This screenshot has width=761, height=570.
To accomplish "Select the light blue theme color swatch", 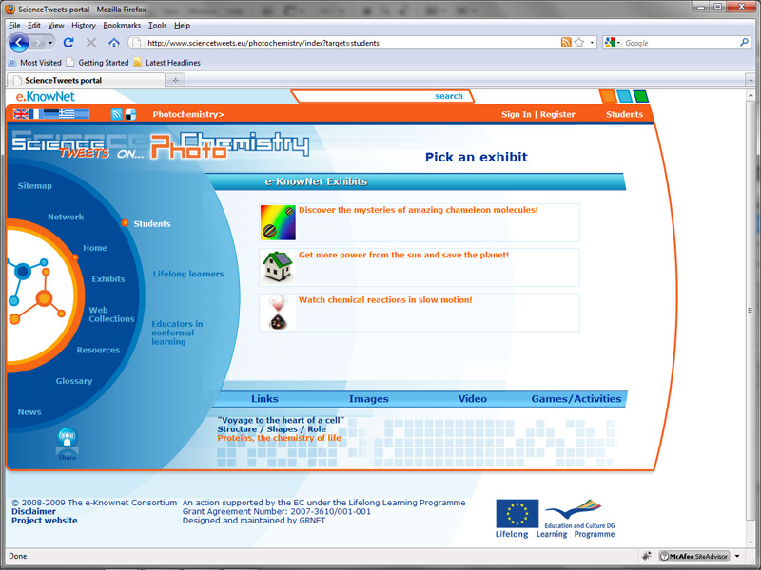I will click(624, 97).
